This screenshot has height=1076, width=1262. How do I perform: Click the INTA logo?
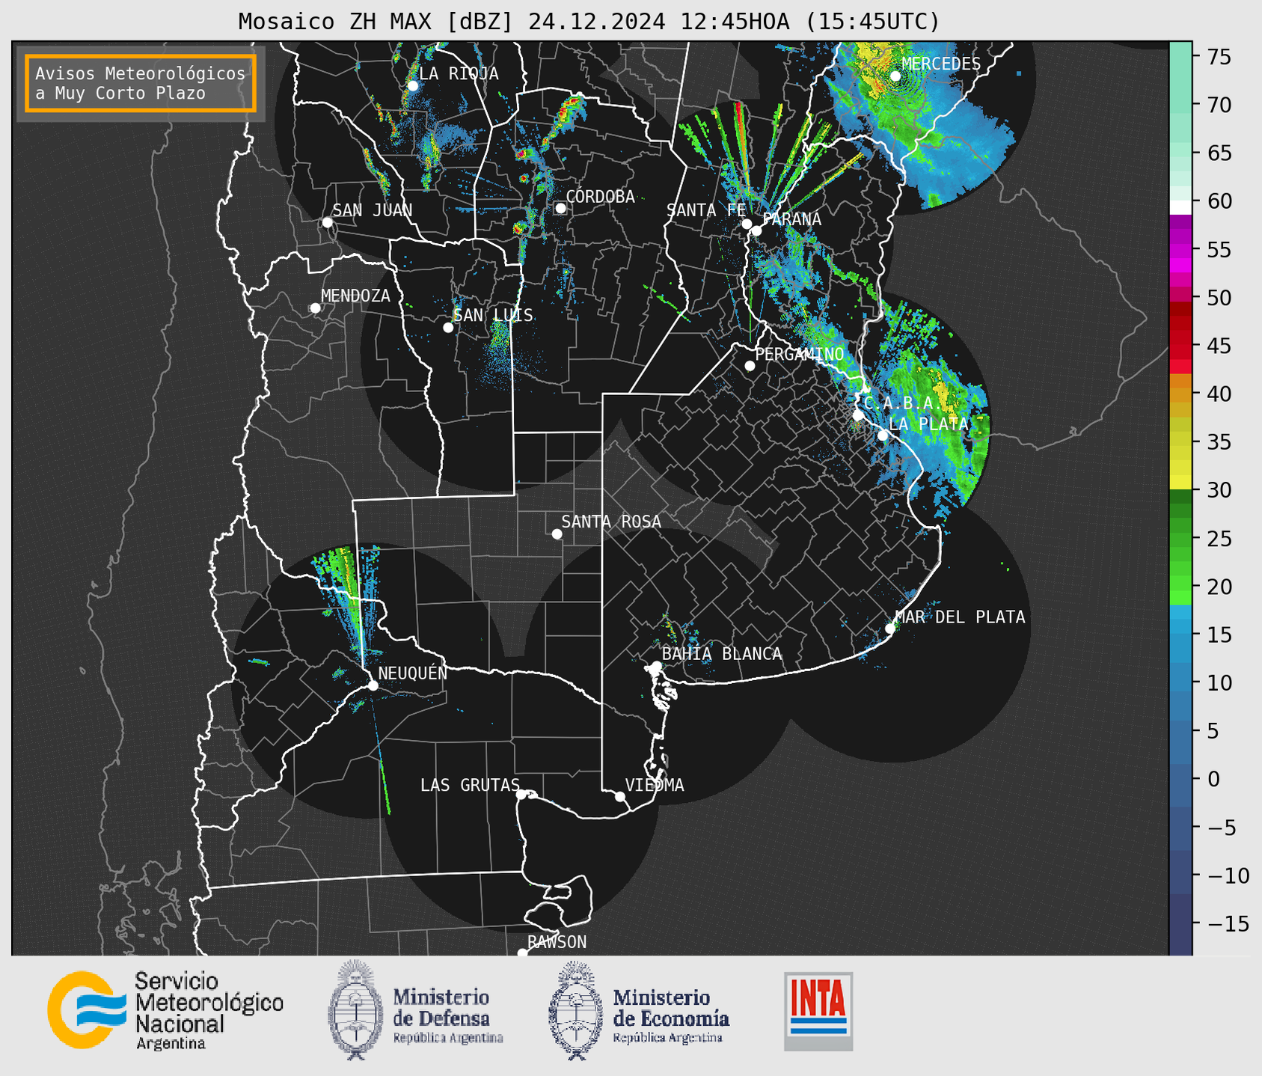818,1011
